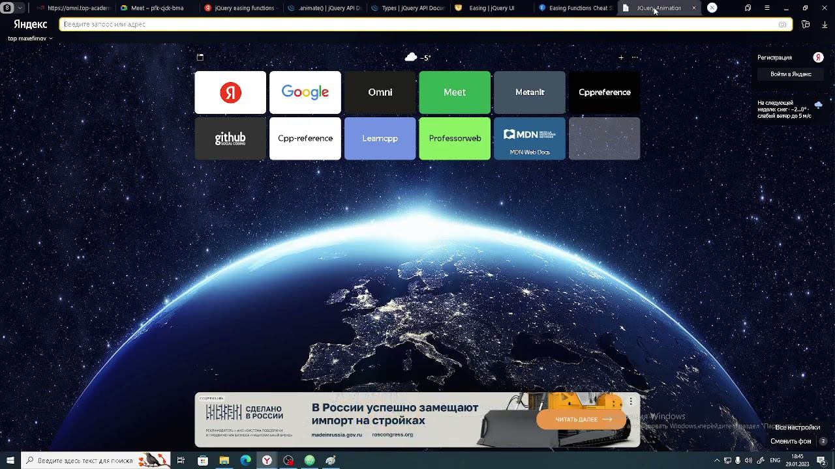Open the github tile
Viewport: 835px width, 469px height.
coord(230,138)
